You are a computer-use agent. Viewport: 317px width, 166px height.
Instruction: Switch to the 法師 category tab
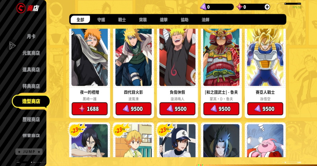[205, 20]
